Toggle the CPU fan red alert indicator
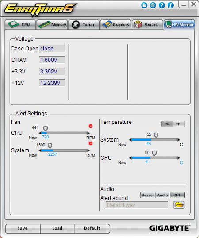The image size is (199, 238). 91,126
